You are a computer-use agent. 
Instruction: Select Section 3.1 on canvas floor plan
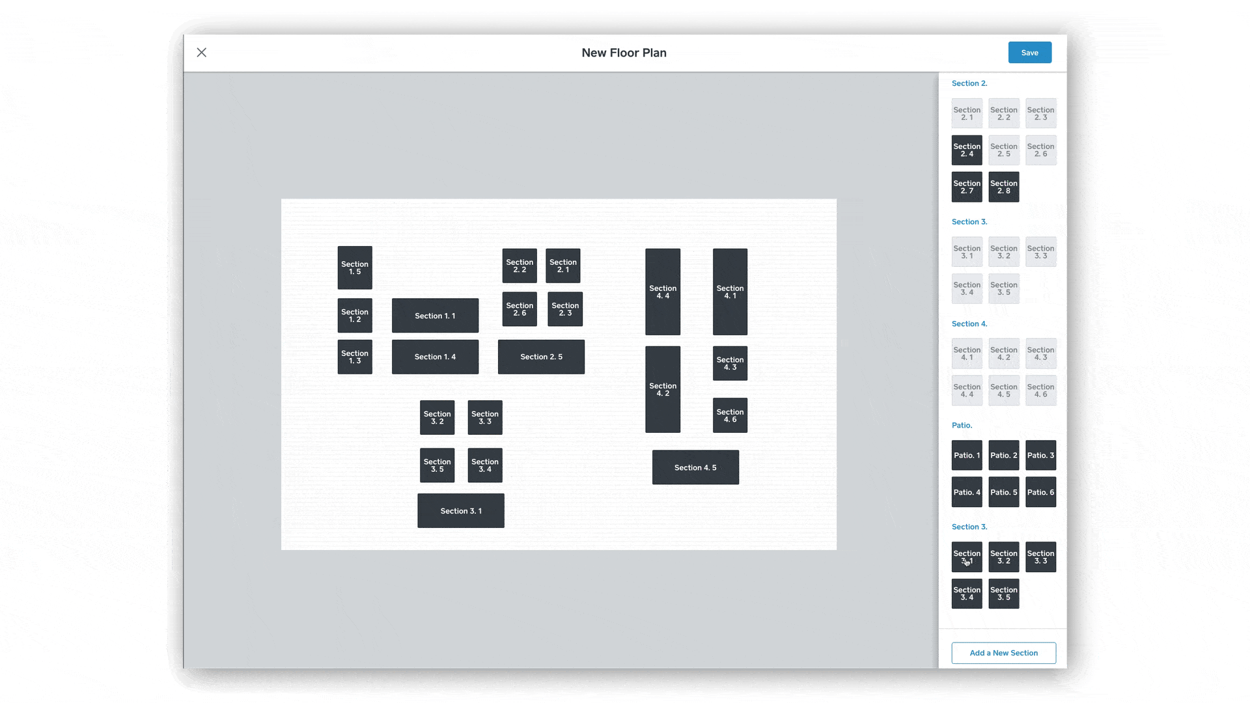[461, 511]
